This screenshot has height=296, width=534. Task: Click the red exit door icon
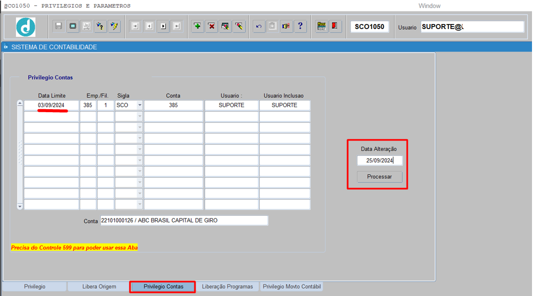pyautogui.click(x=335, y=26)
